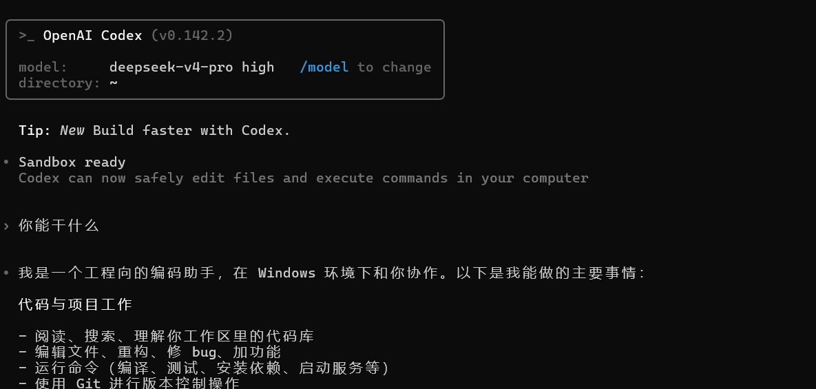Click the Sandbox ready status line
This screenshot has width=816, height=389.
[72, 162]
